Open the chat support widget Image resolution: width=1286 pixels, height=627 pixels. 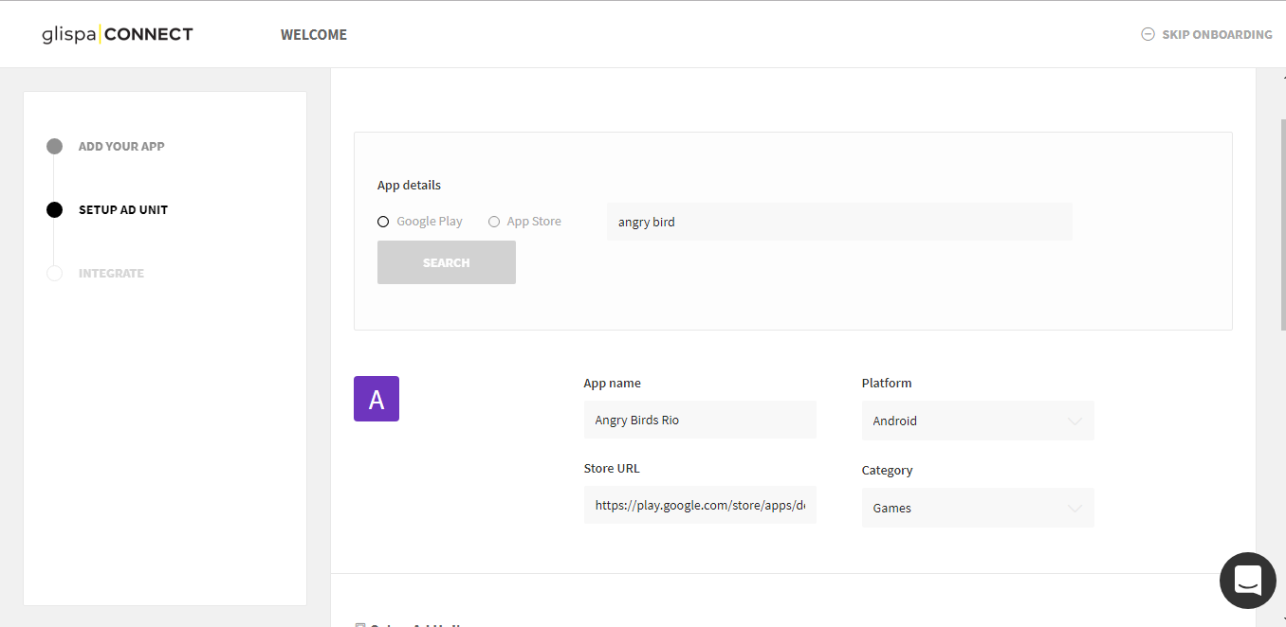(1247, 580)
